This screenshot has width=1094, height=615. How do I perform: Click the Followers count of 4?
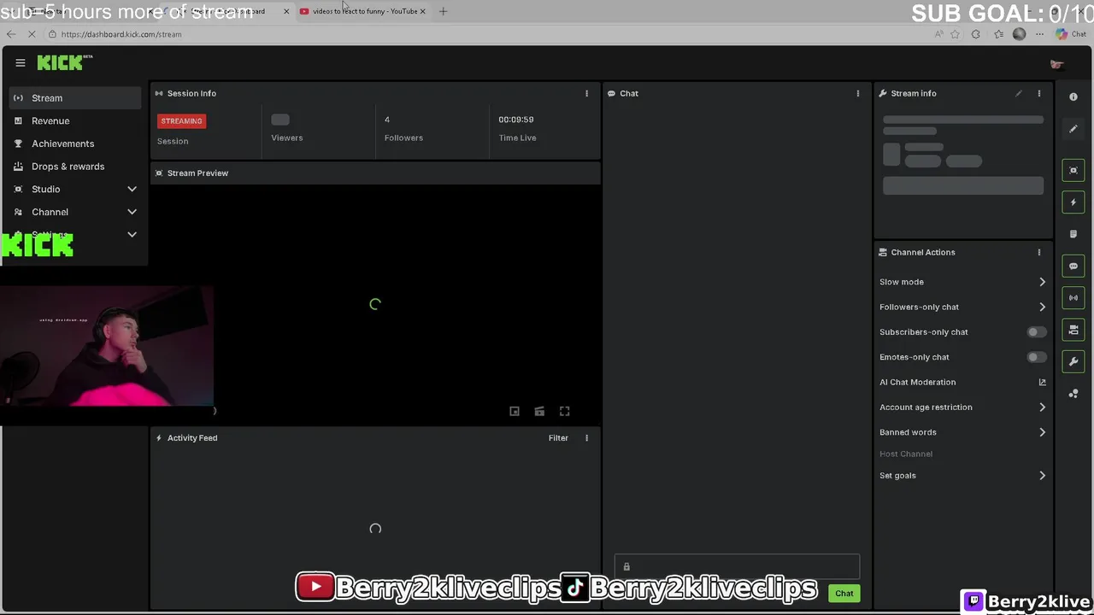[x=387, y=120]
